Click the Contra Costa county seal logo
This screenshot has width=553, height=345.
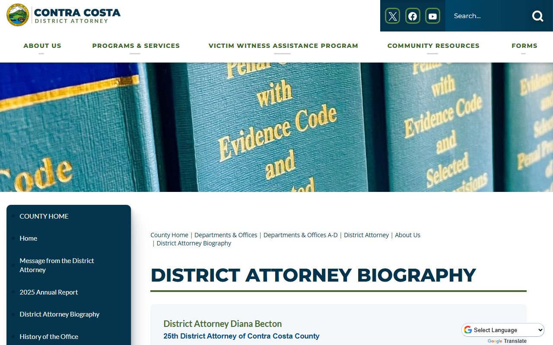[18, 15]
